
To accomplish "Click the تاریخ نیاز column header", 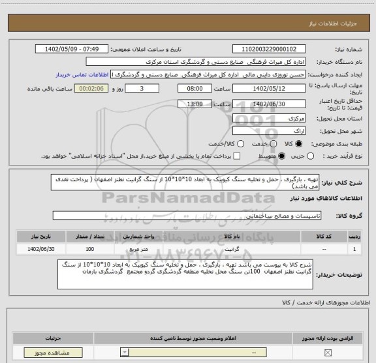I will 41,237.
